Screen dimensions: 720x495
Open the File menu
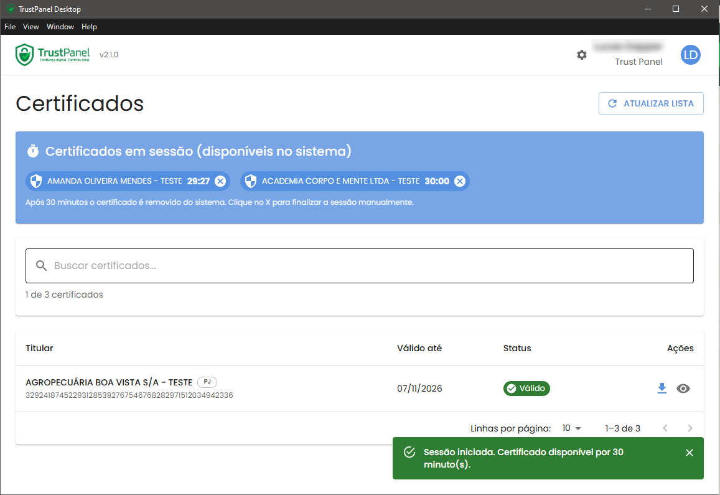tap(10, 27)
